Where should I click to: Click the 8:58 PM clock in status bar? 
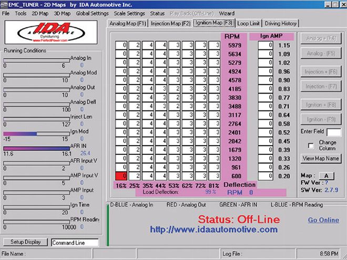click(x=329, y=254)
